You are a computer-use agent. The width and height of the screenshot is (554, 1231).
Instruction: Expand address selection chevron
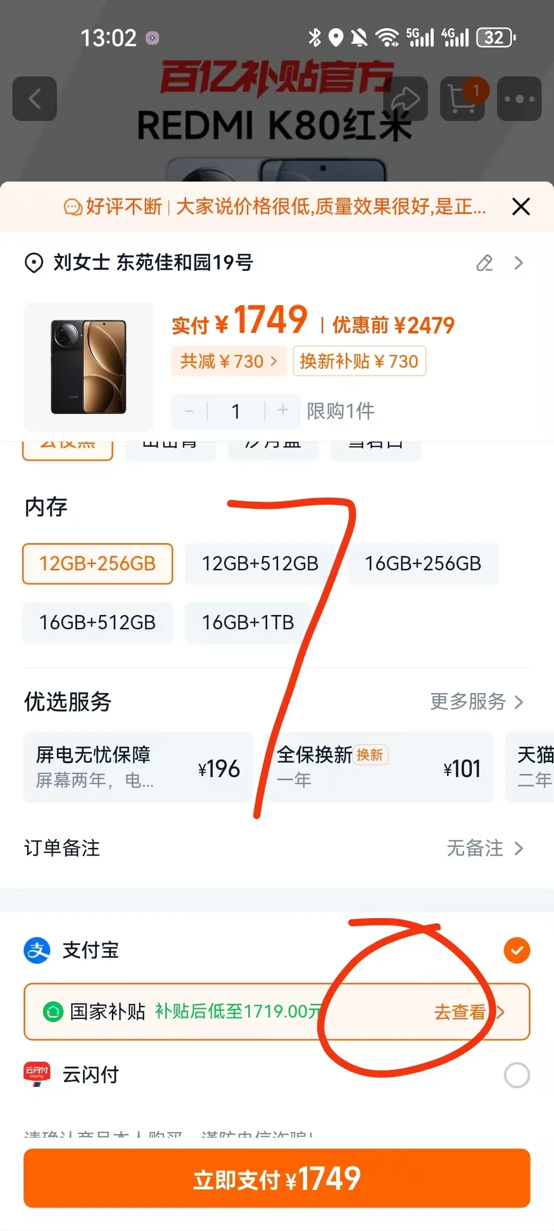(519, 263)
